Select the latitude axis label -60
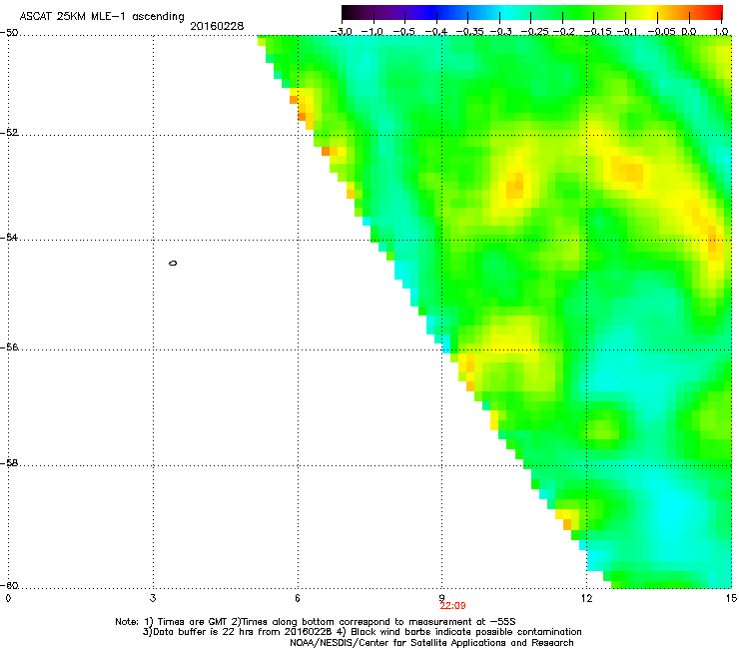Viewport: 739px width, 649px height. pos(9,586)
